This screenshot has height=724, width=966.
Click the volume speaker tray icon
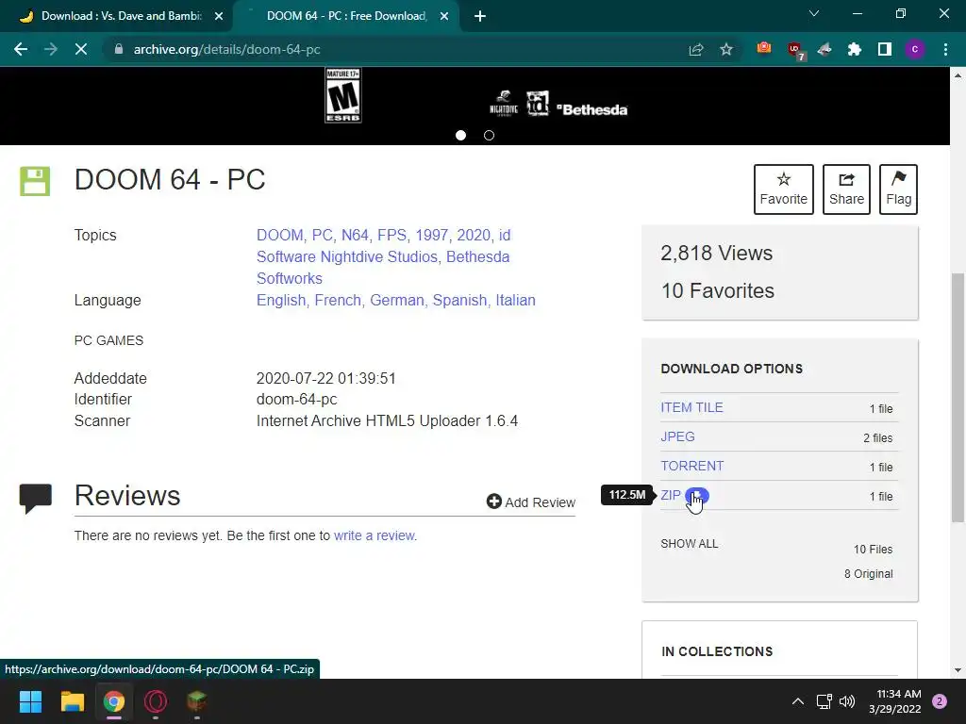[847, 701]
